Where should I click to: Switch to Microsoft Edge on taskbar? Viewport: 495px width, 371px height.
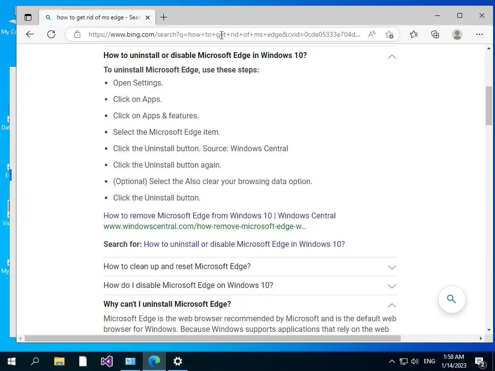point(154,361)
